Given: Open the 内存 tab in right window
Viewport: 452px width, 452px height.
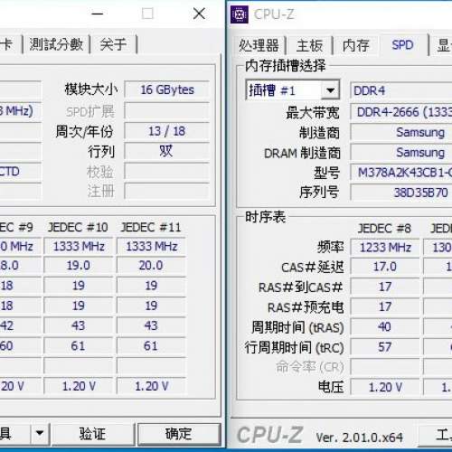Looking at the screenshot, I should pos(355,46).
